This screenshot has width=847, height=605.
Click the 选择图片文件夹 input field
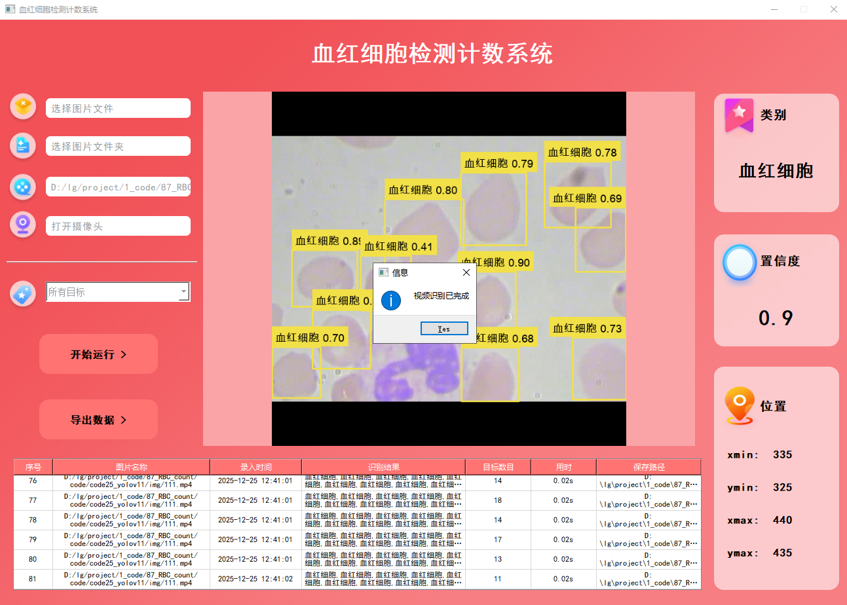pos(118,146)
